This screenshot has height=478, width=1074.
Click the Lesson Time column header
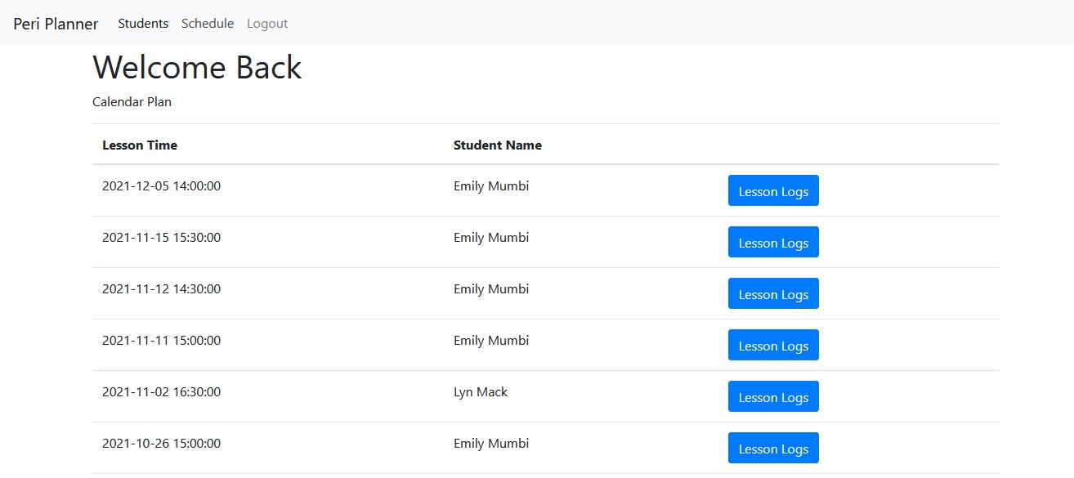point(140,145)
